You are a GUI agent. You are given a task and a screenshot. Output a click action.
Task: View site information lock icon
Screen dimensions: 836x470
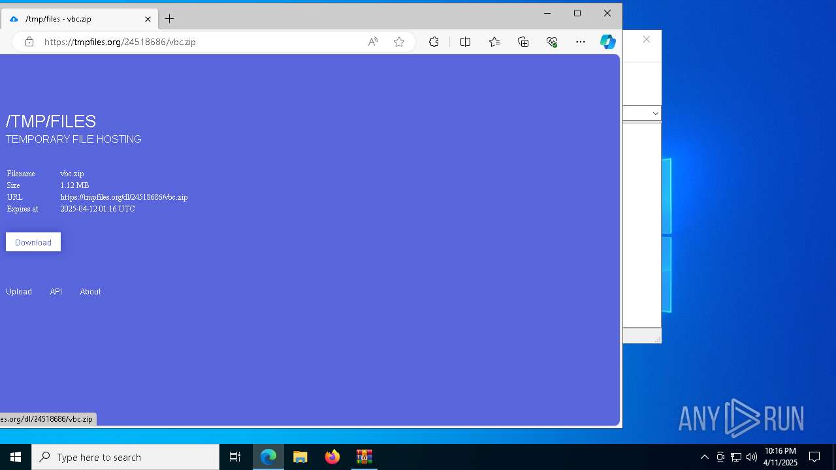(x=29, y=42)
